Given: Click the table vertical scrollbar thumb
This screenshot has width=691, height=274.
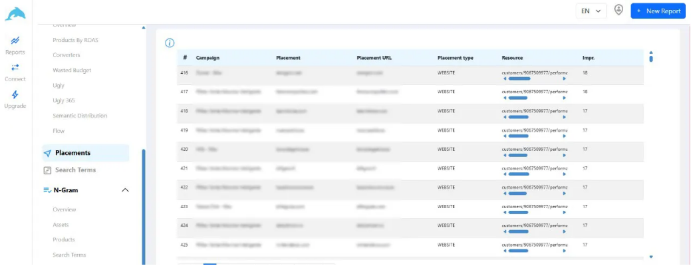Looking at the screenshot, I should click(x=651, y=59).
